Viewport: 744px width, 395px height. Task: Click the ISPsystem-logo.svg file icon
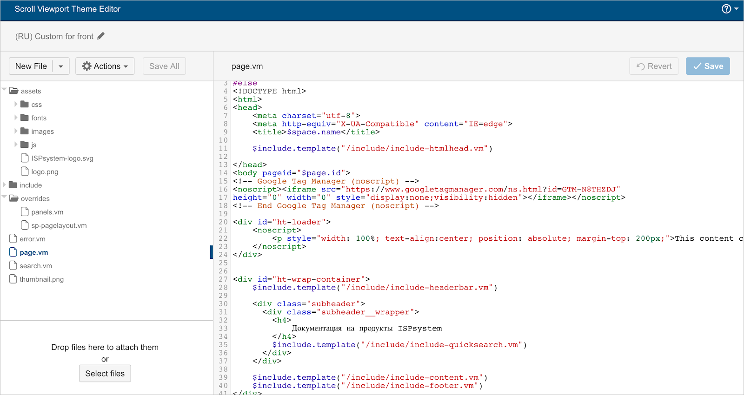tap(25, 158)
